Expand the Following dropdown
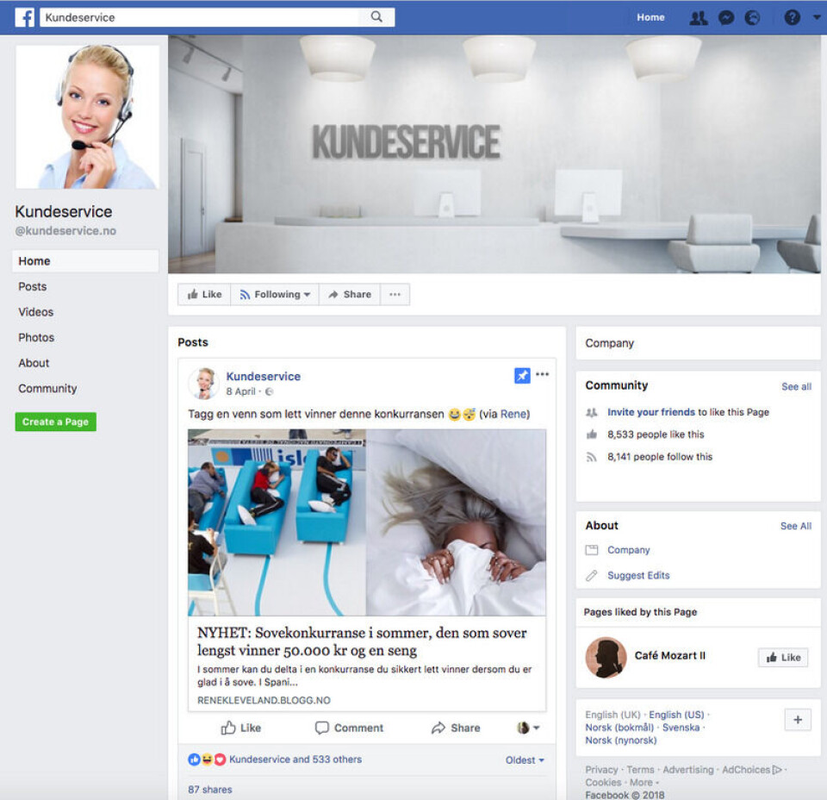Screen dimensions: 827x800 point(276,295)
